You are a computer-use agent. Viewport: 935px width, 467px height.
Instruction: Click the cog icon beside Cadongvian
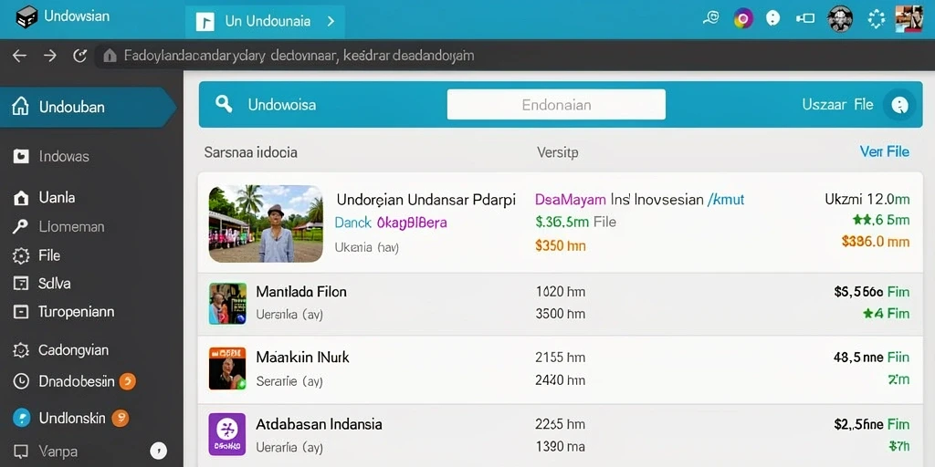coord(21,350)
